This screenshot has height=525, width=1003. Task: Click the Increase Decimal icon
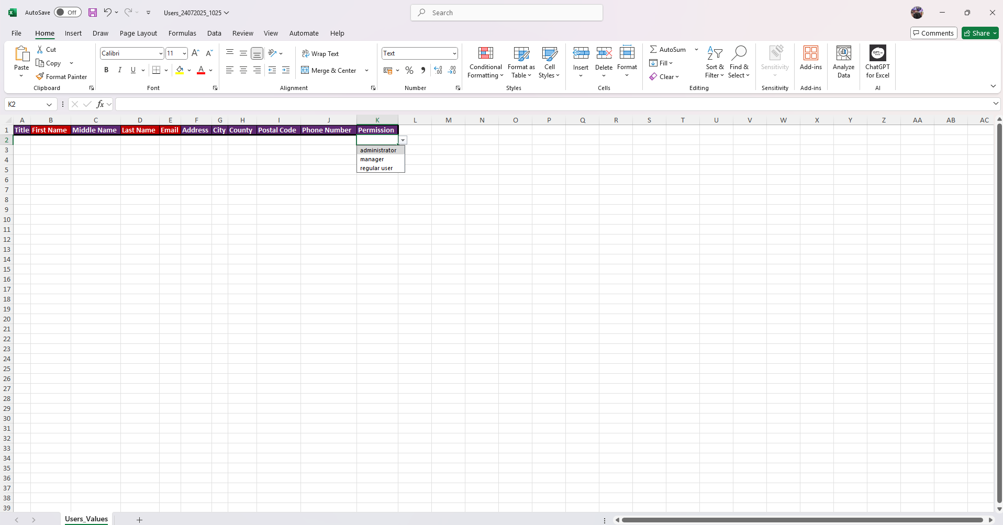click(438, 70)
